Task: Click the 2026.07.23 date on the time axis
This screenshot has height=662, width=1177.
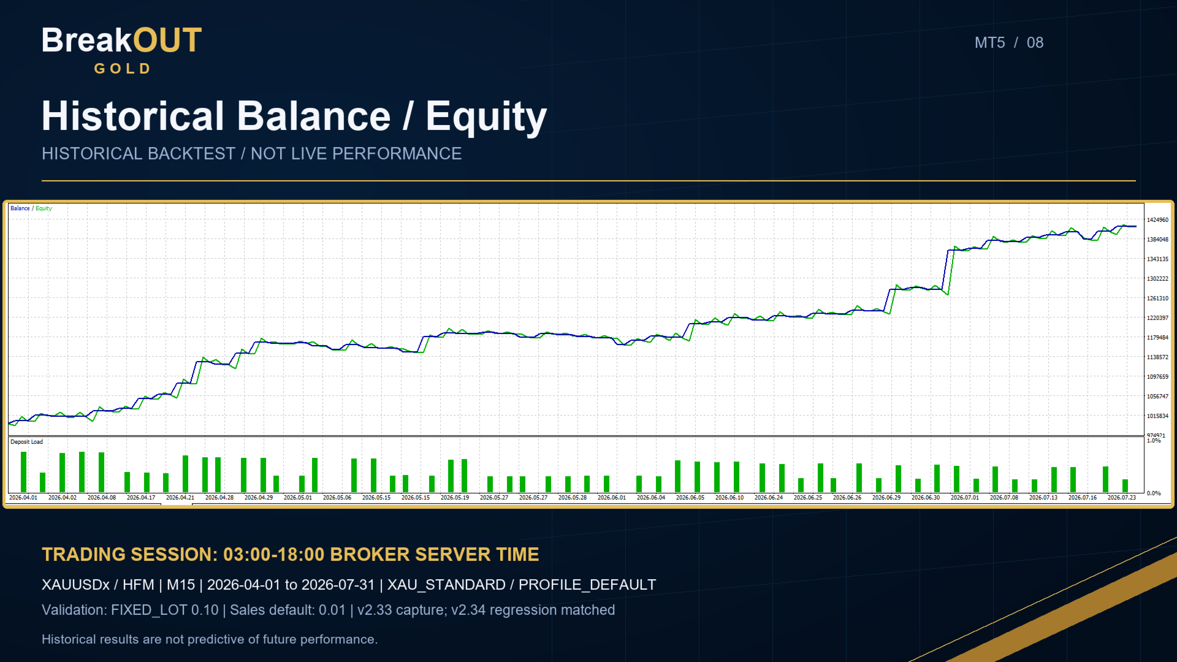Action: pyautogui.click(x=1122, y=498)
